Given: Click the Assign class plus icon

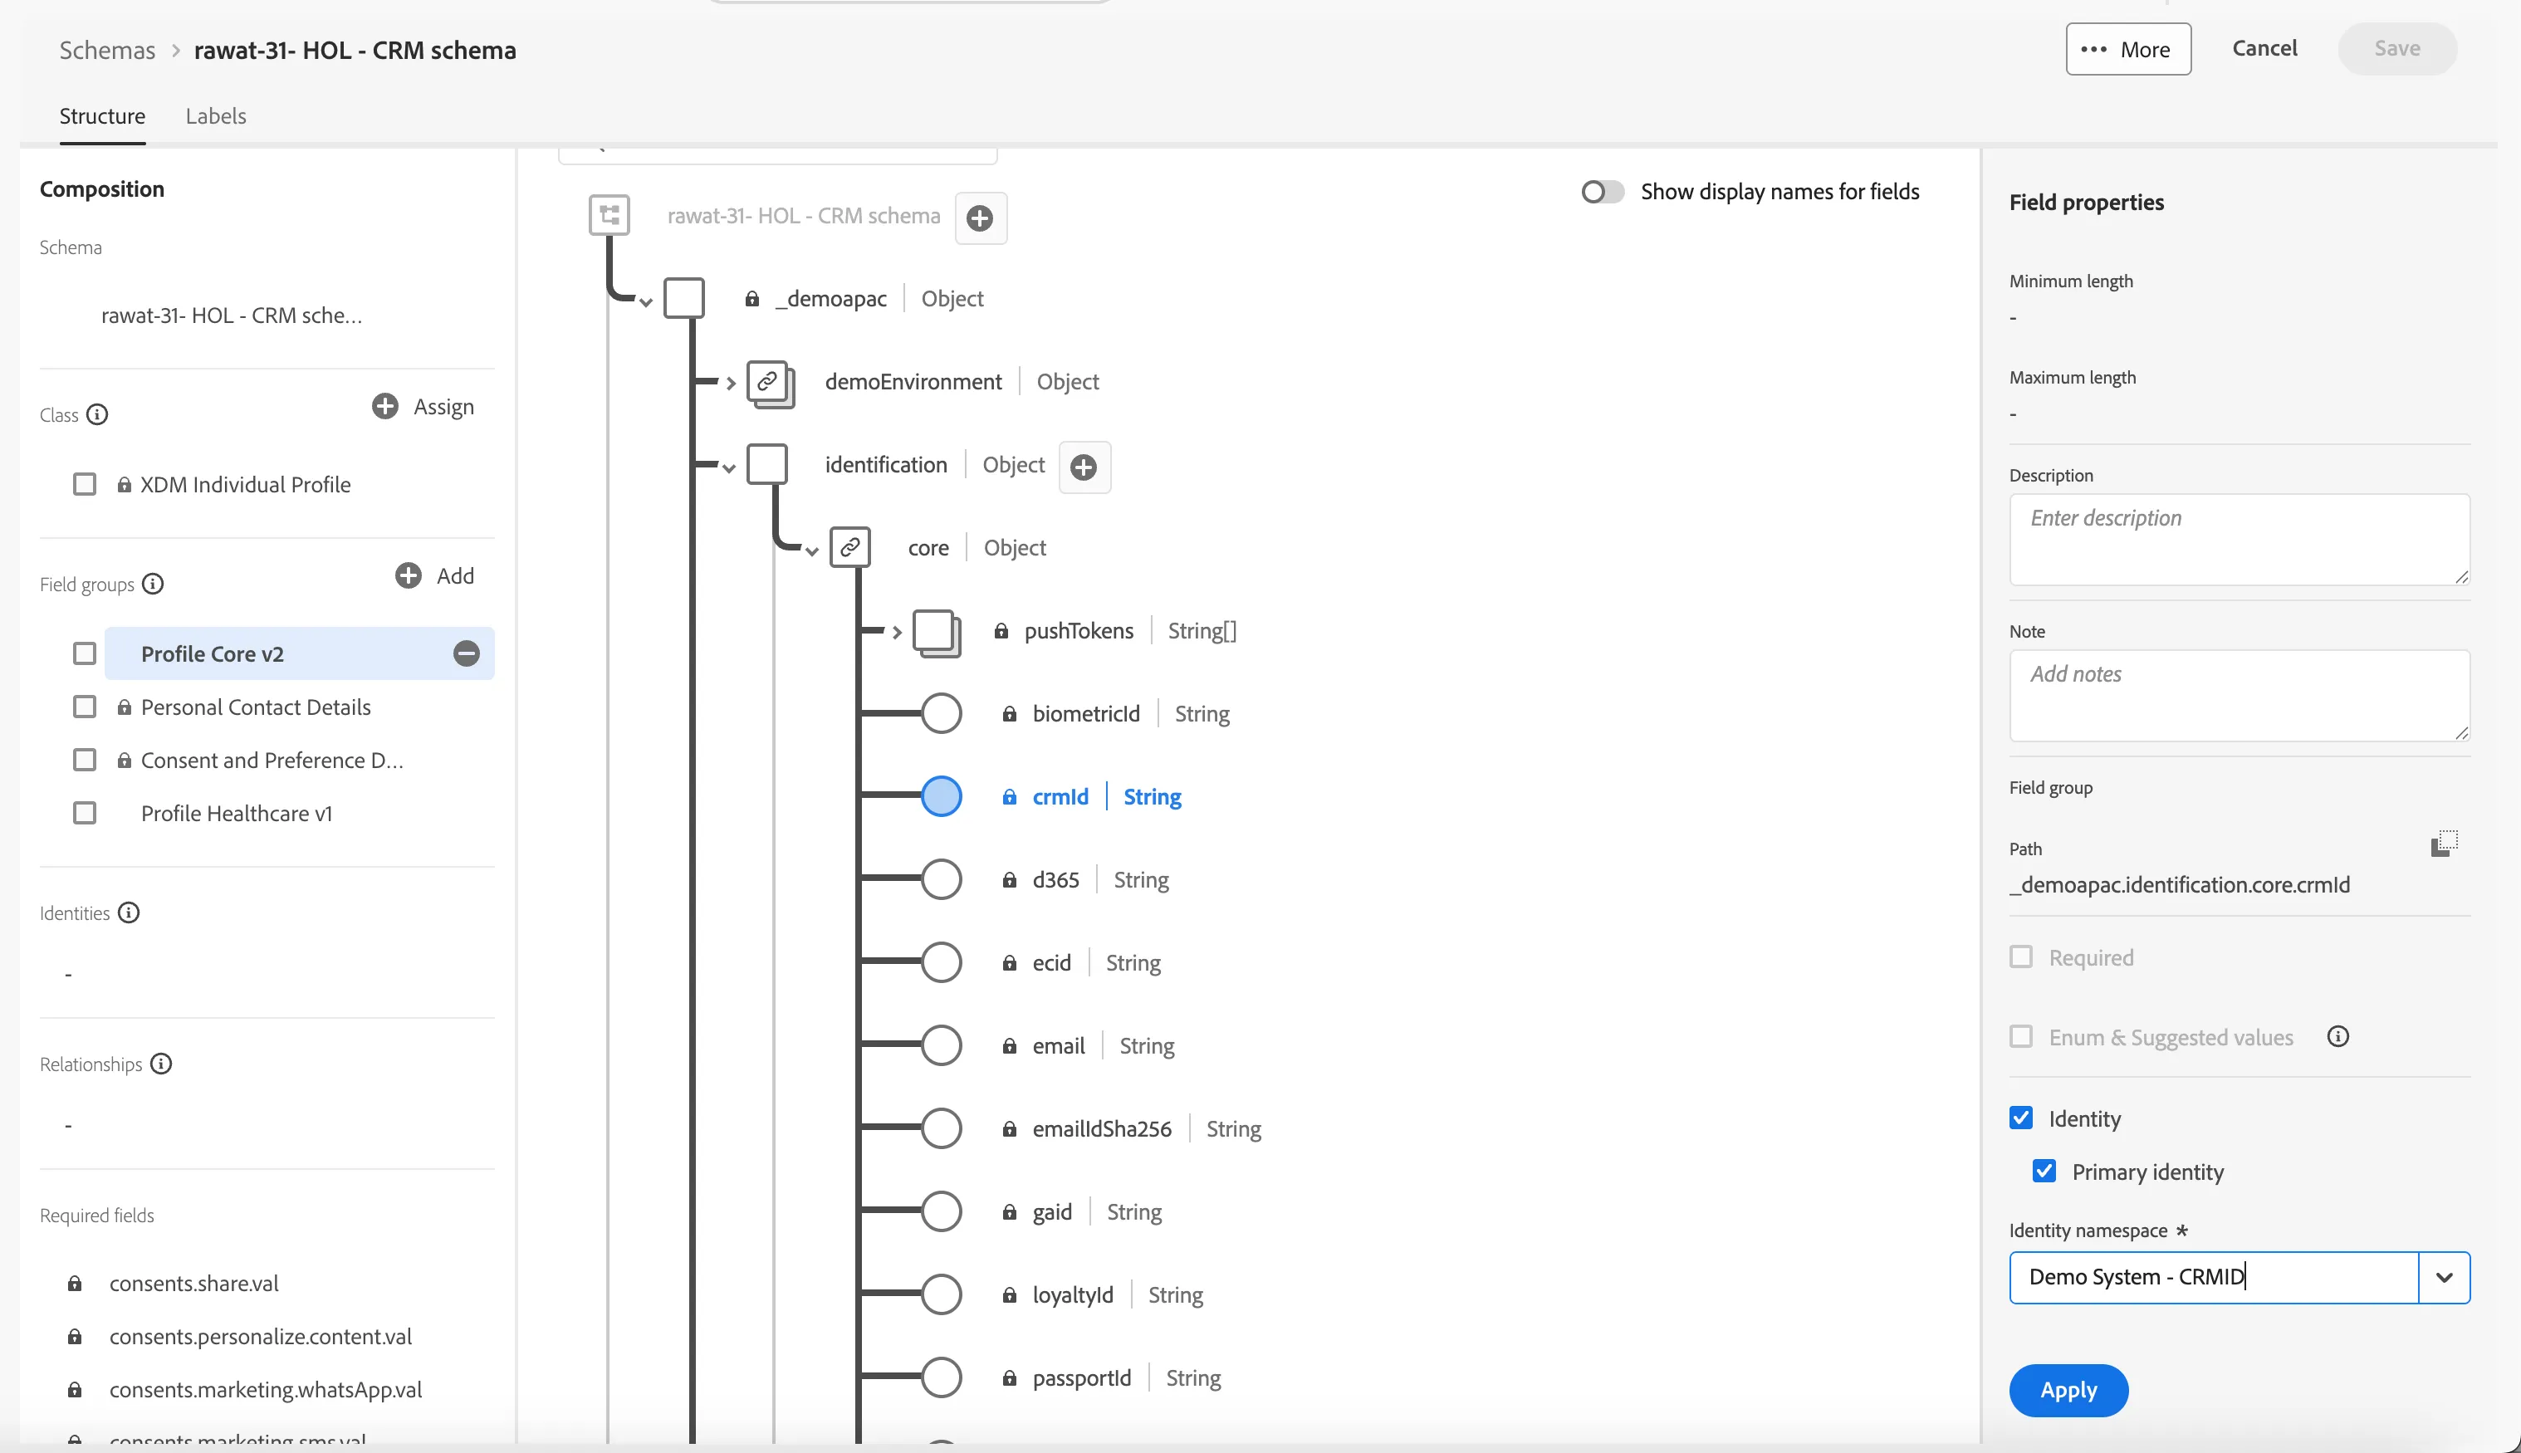Looking at the screenshot, I should click(384, 406).
